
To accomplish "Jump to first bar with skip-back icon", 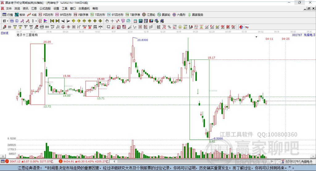I will point(52,21).
